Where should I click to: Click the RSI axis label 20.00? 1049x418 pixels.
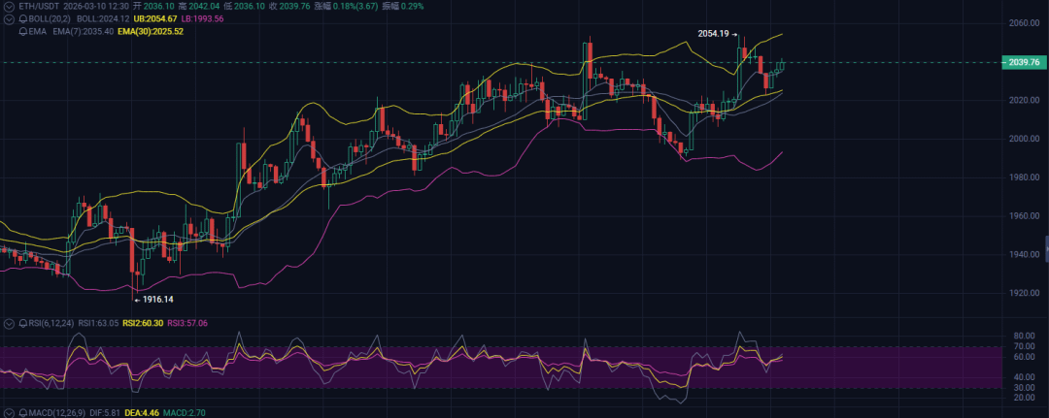1026,398
